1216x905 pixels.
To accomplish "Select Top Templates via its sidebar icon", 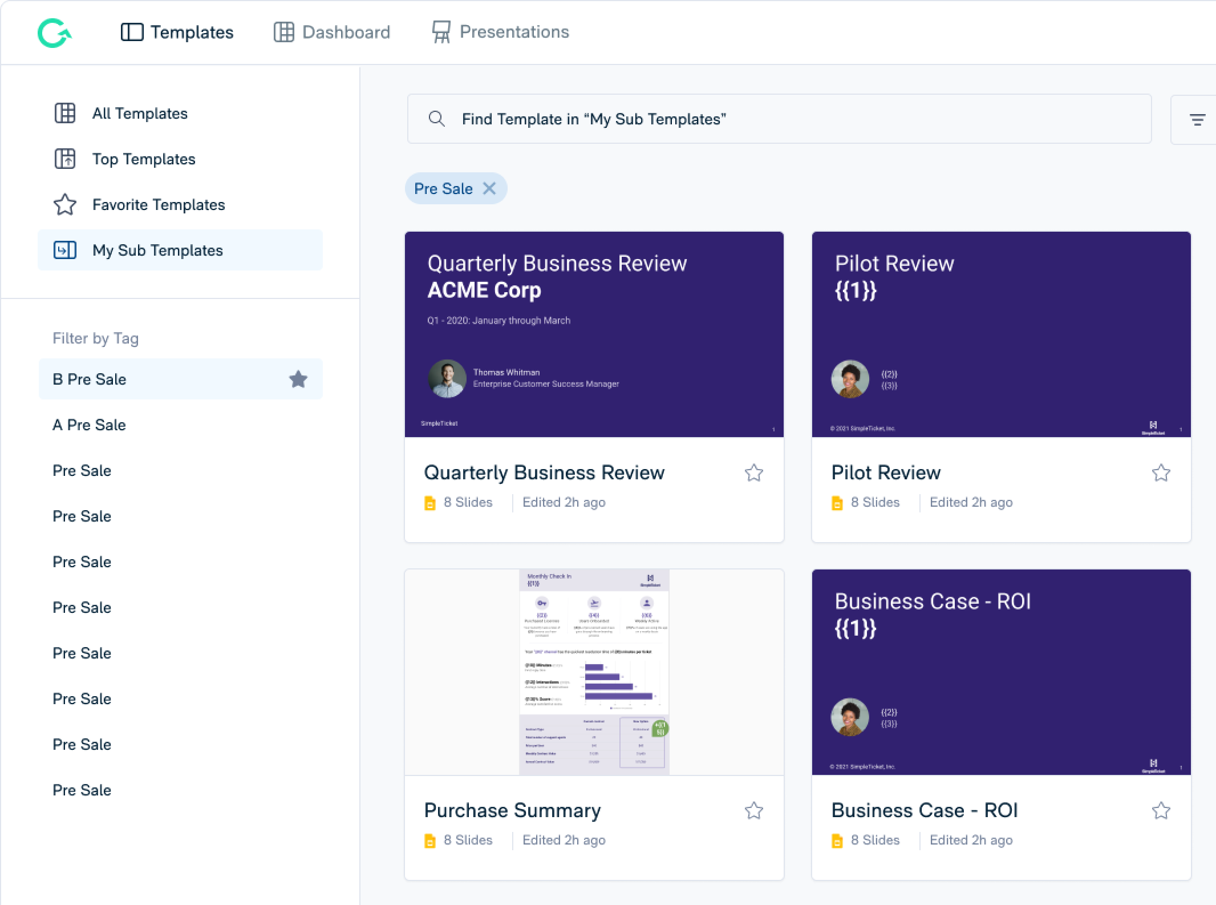I will pyautogui.click(x=64, y=159).
